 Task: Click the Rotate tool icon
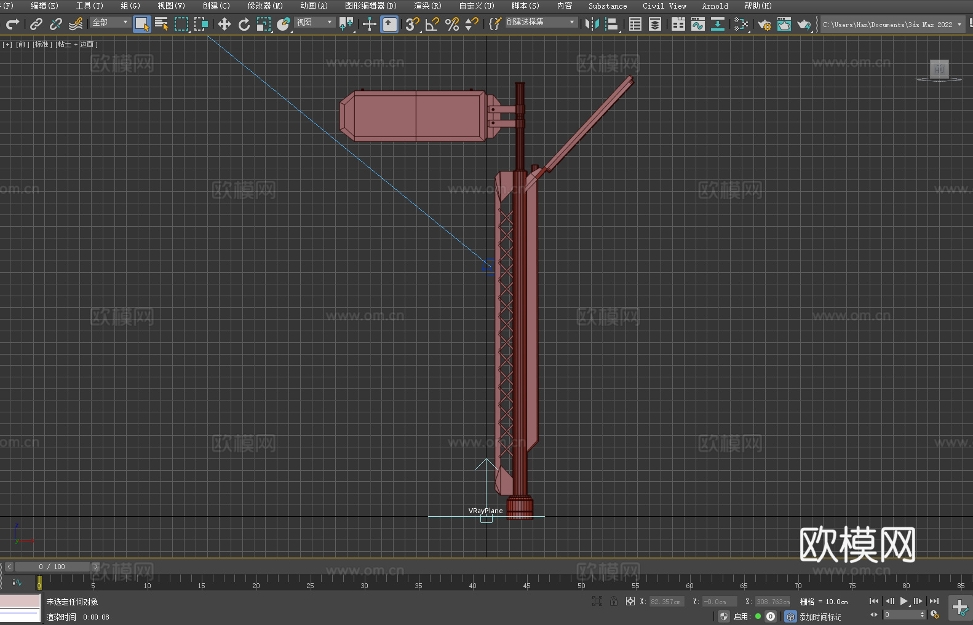[x=244, y=25]
